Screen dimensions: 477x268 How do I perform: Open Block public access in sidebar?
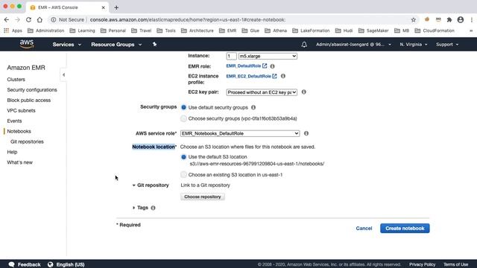[x=29, y=100]
